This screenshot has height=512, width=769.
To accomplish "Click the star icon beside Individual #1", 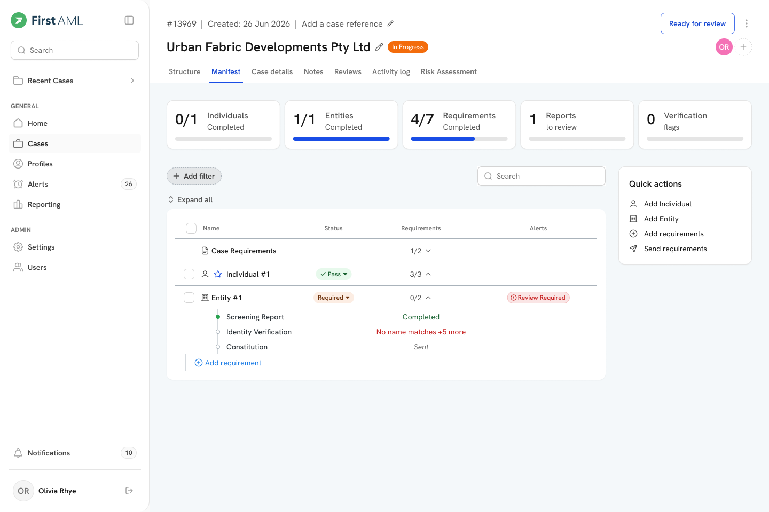I will click(218, 274).
